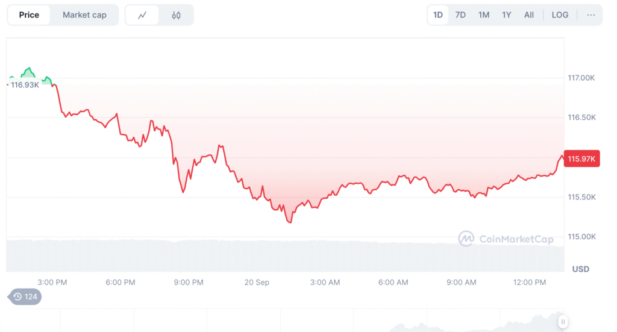Image resolution: width=617 pixels, height=332 pixels.
Task: Choose the 1Y time range
Action: (507, 15)
